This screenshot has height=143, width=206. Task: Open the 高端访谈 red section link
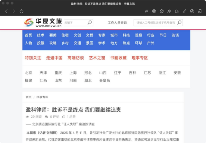(x=76, y=58)
